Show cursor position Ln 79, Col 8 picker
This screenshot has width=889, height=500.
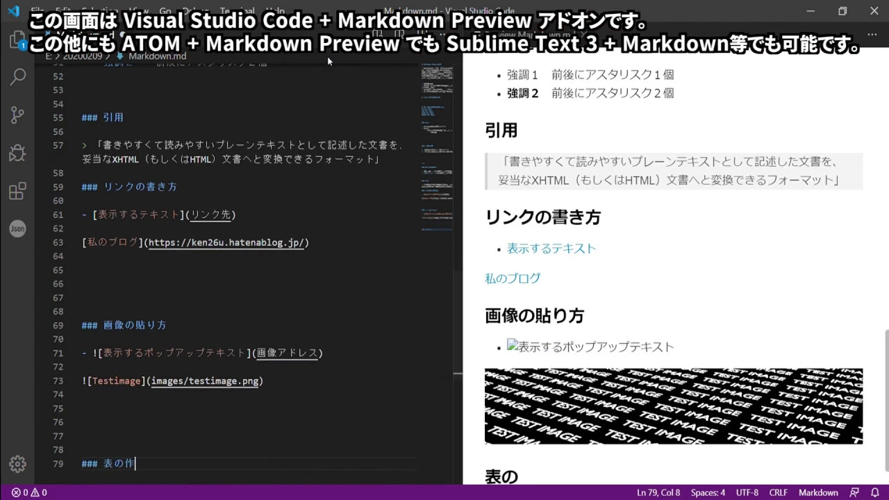[x=658, y=492]
